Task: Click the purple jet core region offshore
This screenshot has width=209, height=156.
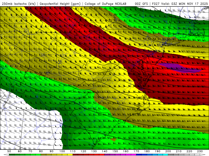Action: click(x=180, y=67)
